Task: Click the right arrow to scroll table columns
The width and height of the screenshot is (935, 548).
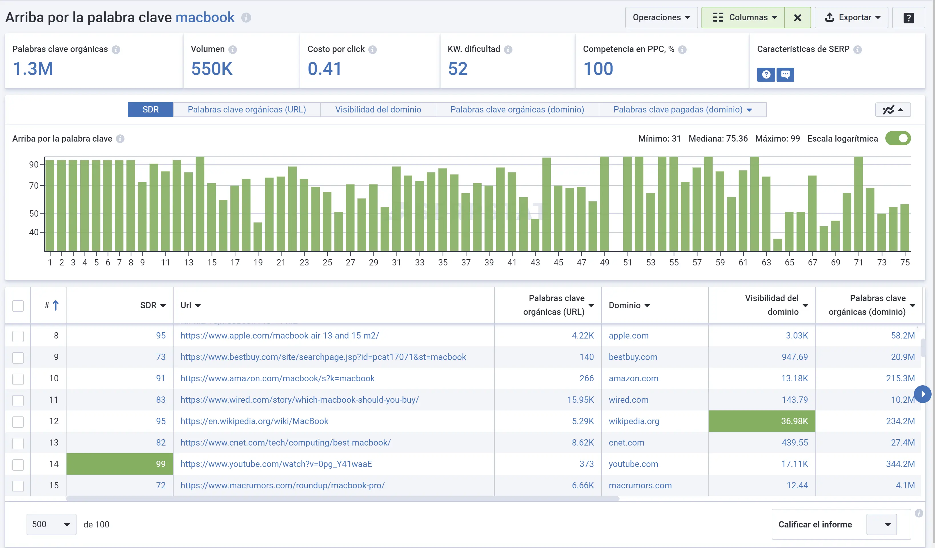Action: coord(923,394)
